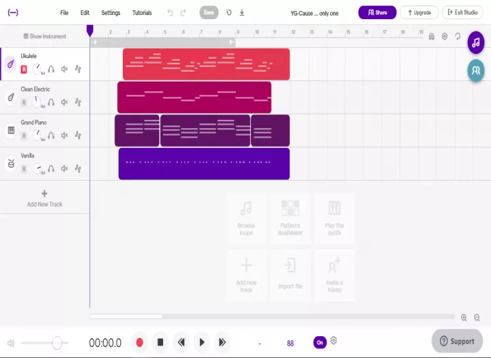Adjust the master volume slider handle

pos(57,342)
